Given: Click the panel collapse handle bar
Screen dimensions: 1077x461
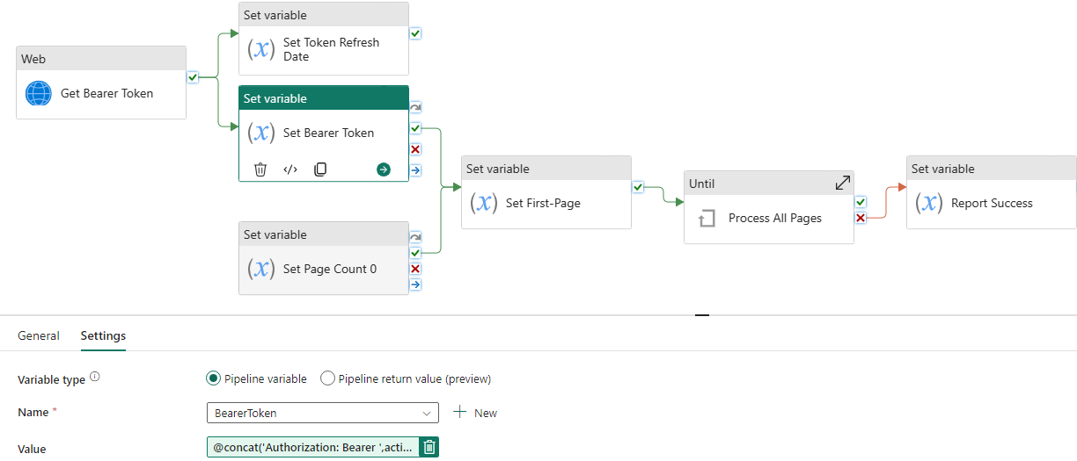Looking at the screenshot, I should [702, 313].
